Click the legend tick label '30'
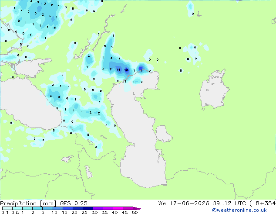 [94, 212]
